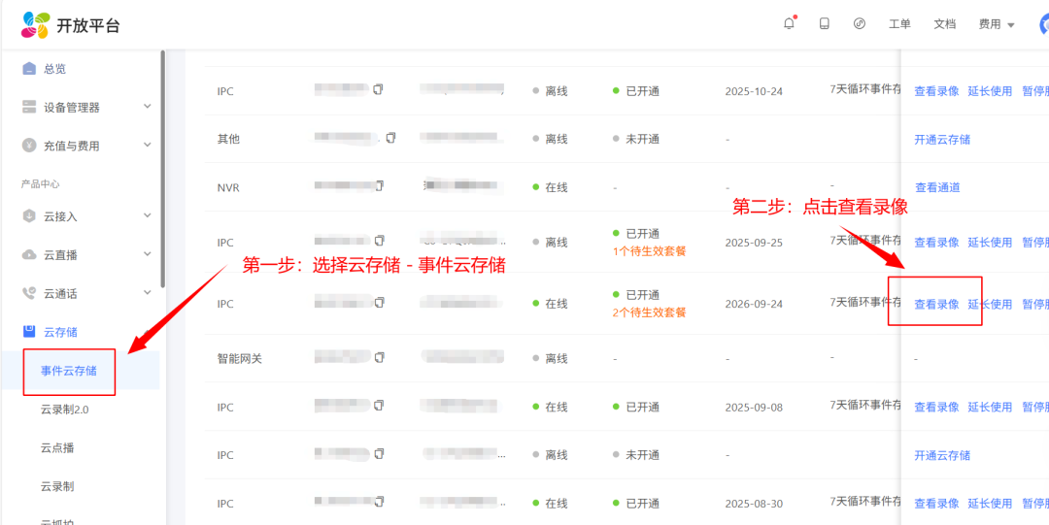Open 云录制 in the sidebar
Screen dimensions: 1049x525
coord(57,486)
